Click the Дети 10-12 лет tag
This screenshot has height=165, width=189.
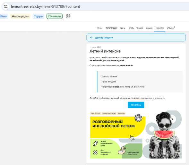tap(96, 113)
